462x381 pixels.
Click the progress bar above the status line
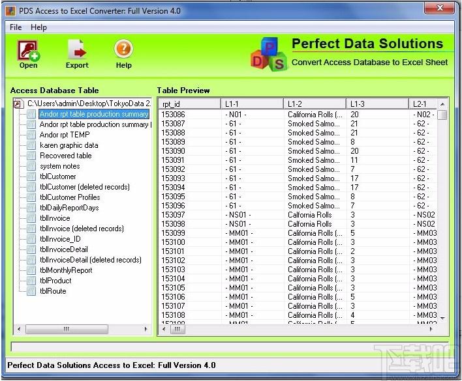(230, 347)
